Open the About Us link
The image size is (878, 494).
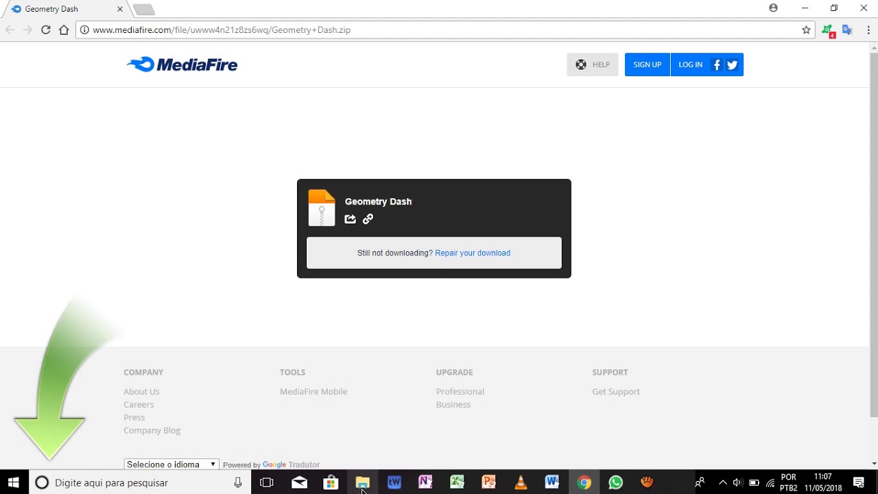tap(141, 391)
